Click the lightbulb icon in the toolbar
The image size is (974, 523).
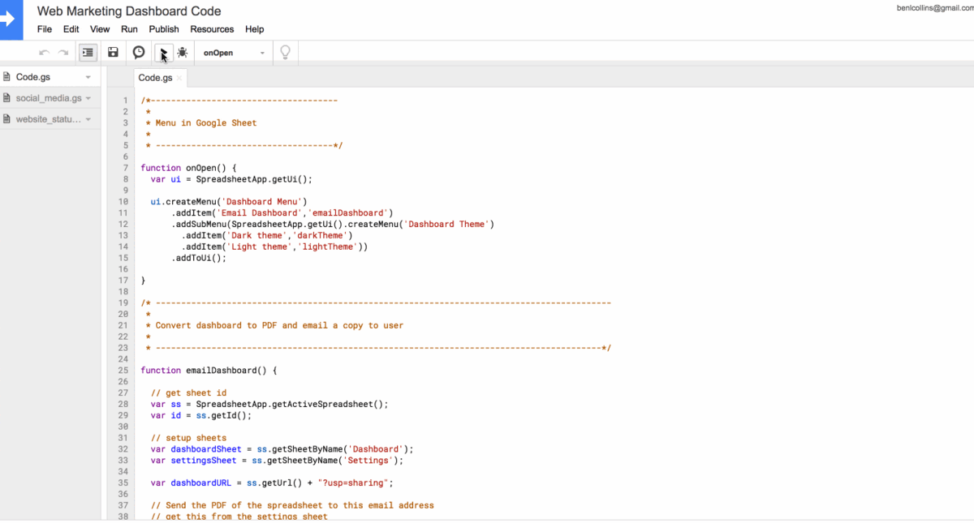[x=285, y=53]
